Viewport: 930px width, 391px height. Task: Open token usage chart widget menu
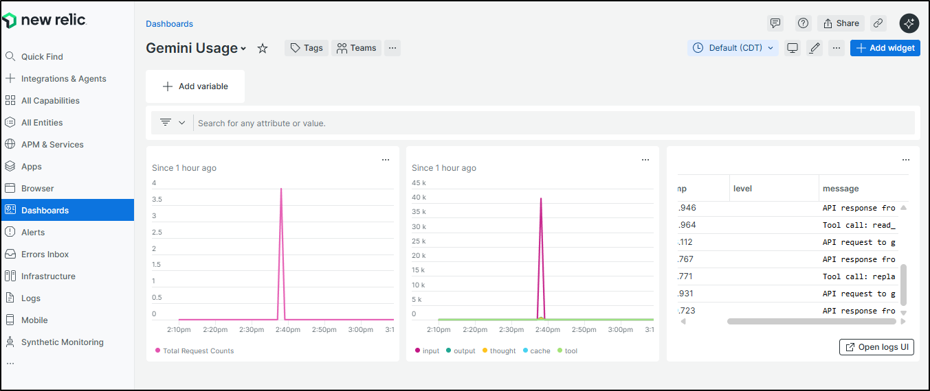(645, 160)
